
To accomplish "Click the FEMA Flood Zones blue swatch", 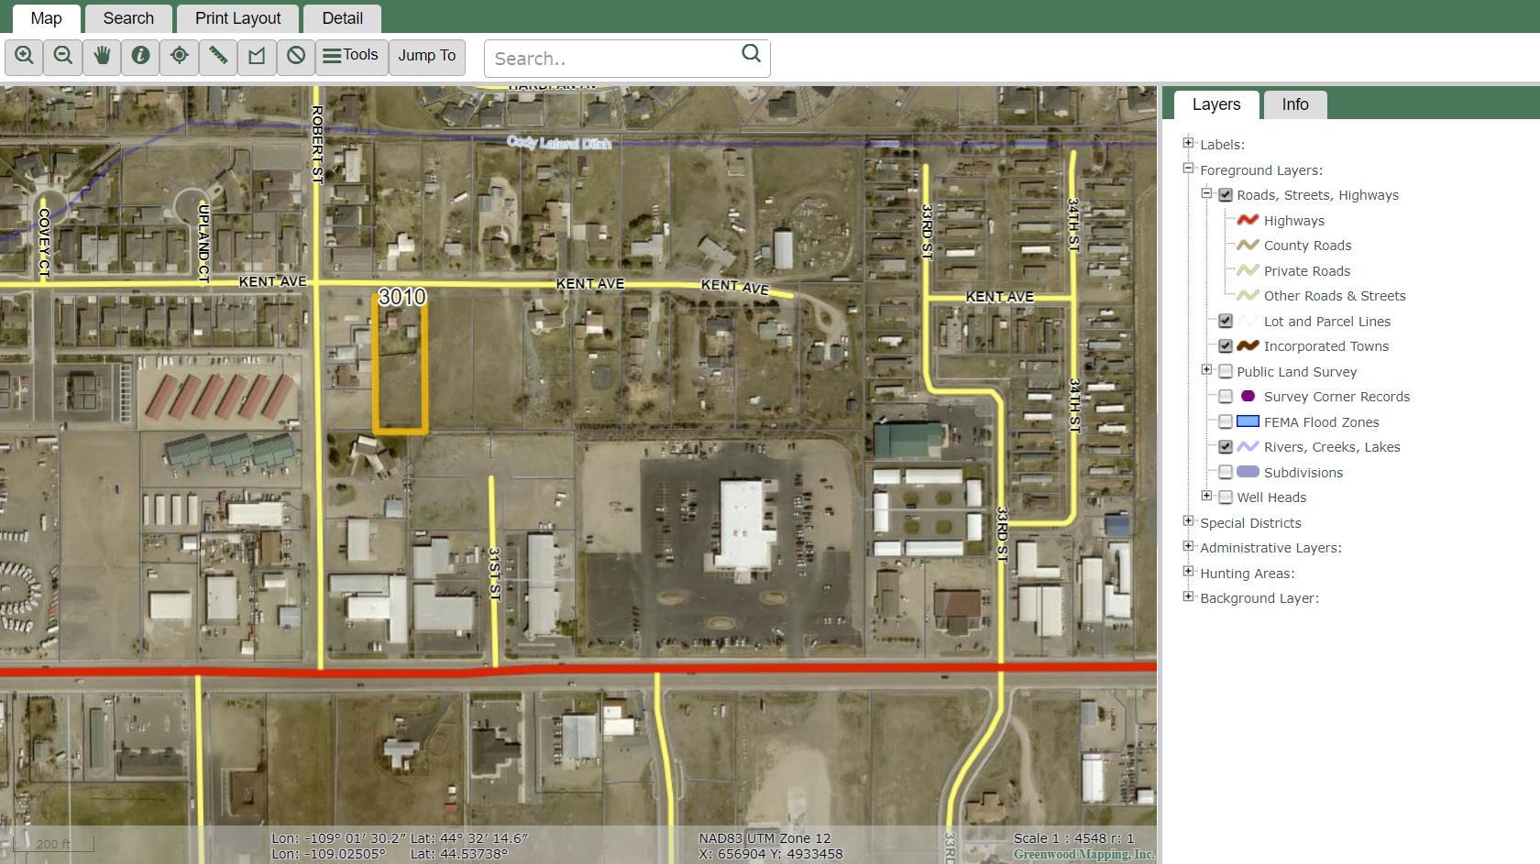I will pyautogui.click(x=1248, y=421).
